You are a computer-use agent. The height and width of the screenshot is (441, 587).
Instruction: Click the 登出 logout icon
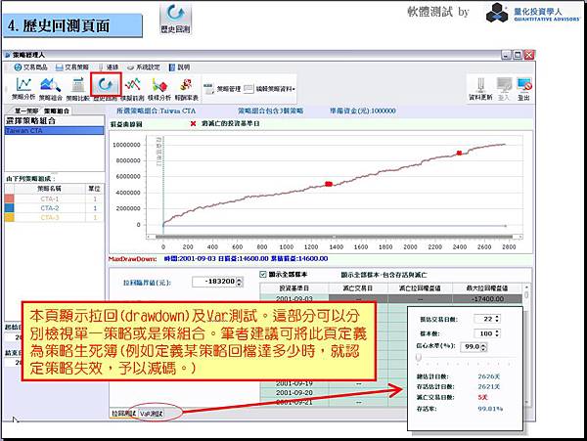coord(524,89)
